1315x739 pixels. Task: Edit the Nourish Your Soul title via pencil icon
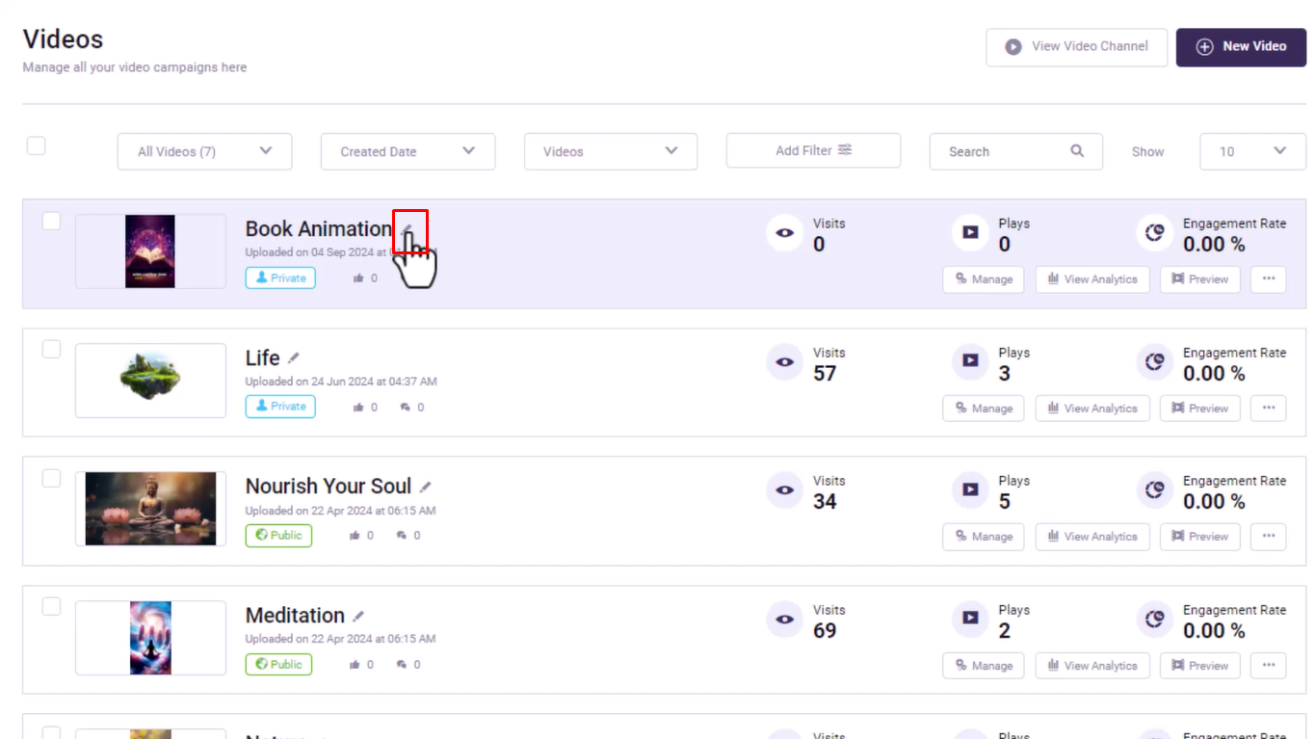click(x=426, y=488)
